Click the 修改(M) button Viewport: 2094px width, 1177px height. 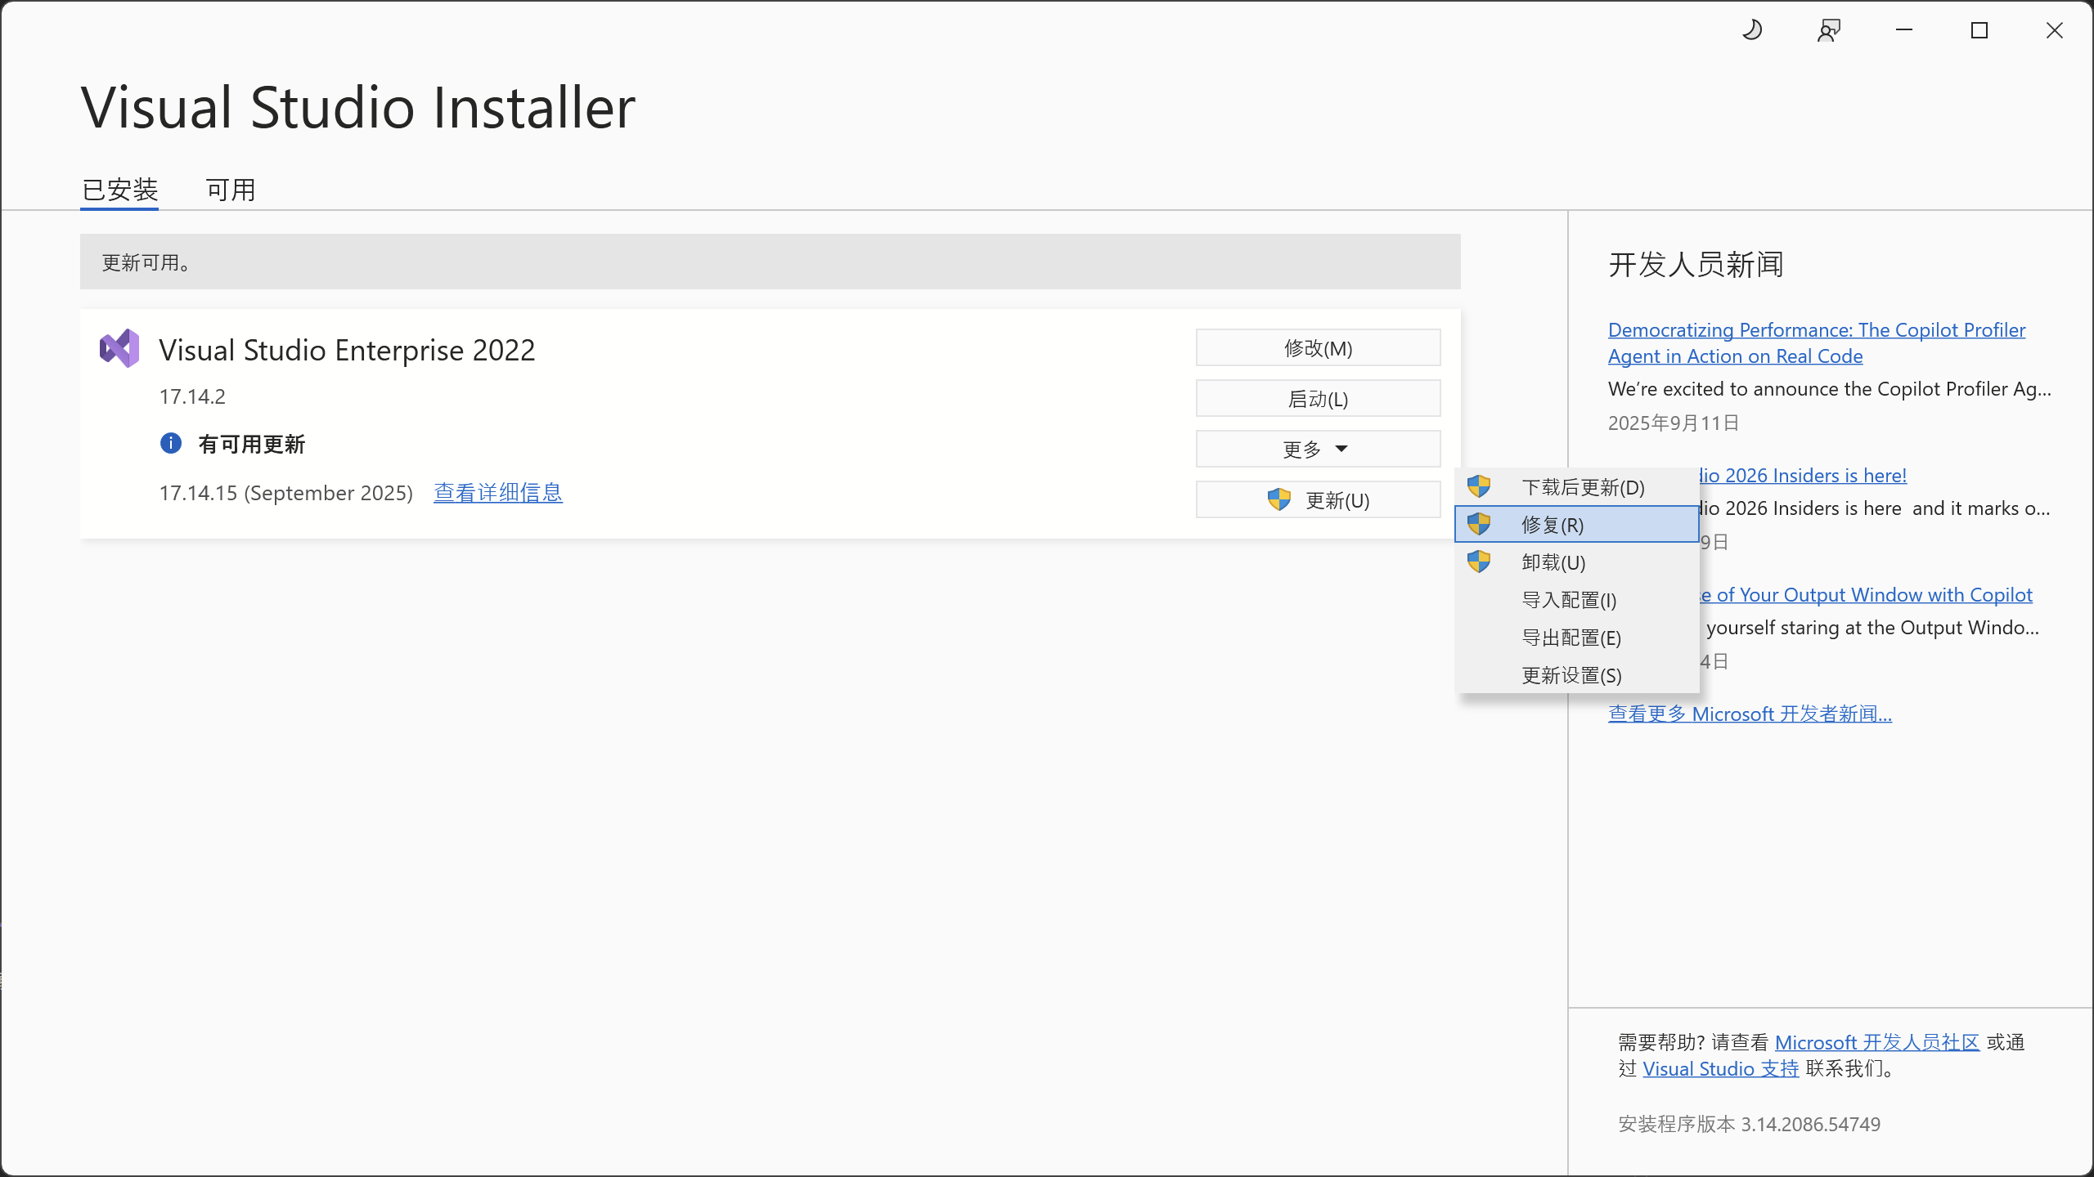(x=1317, y=347)
